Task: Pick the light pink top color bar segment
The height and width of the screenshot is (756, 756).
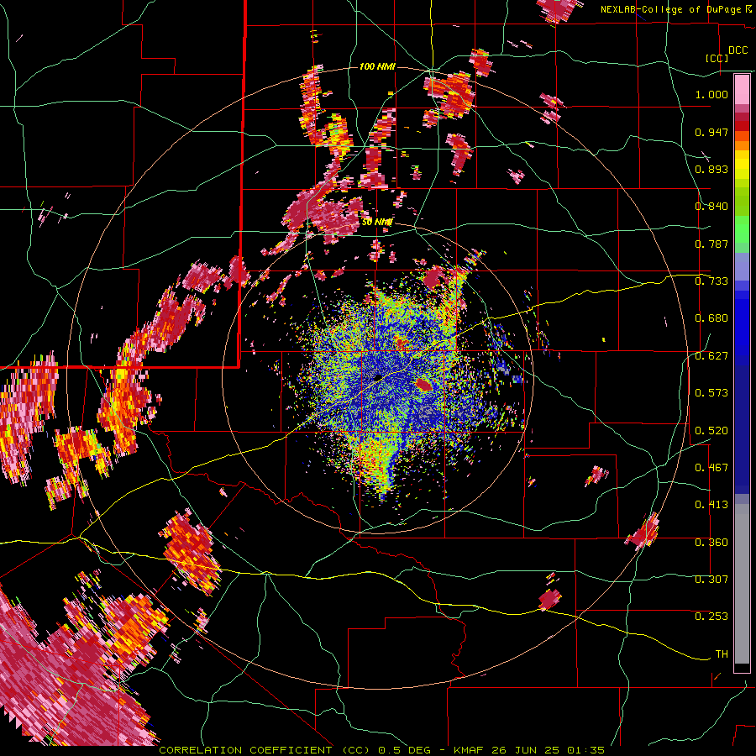Action: (742, 89)
